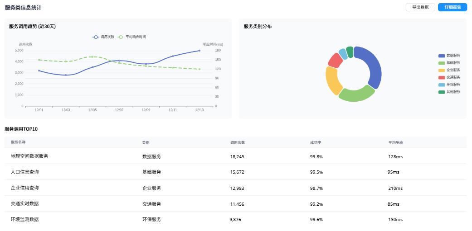The image size is (472, 231).
Task: Click the red 交通服务 legend icon
Action: click(x=442, y=77)
